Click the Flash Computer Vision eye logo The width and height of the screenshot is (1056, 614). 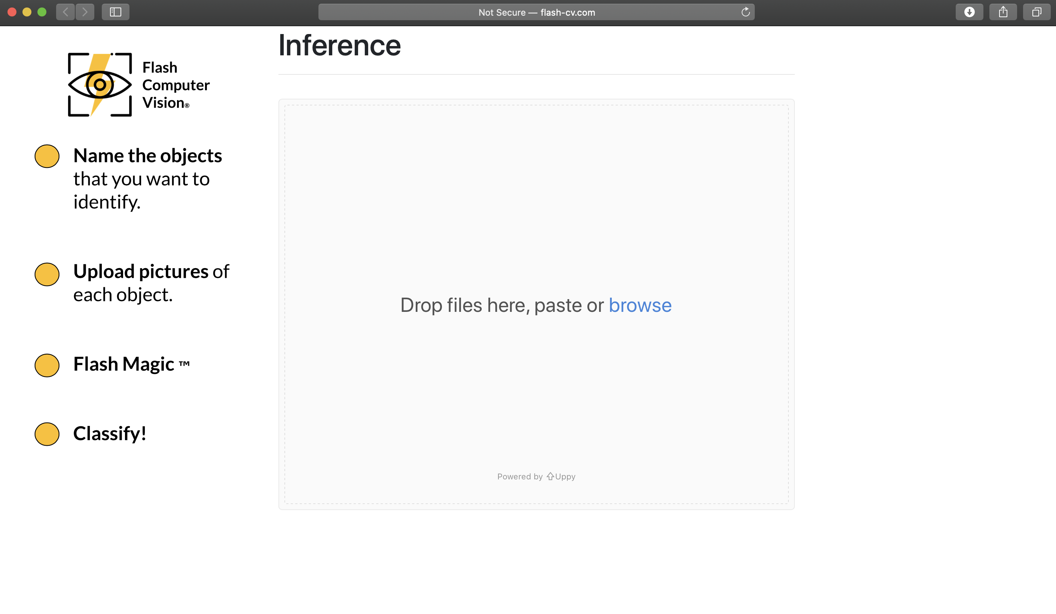(x=100, y=85)
